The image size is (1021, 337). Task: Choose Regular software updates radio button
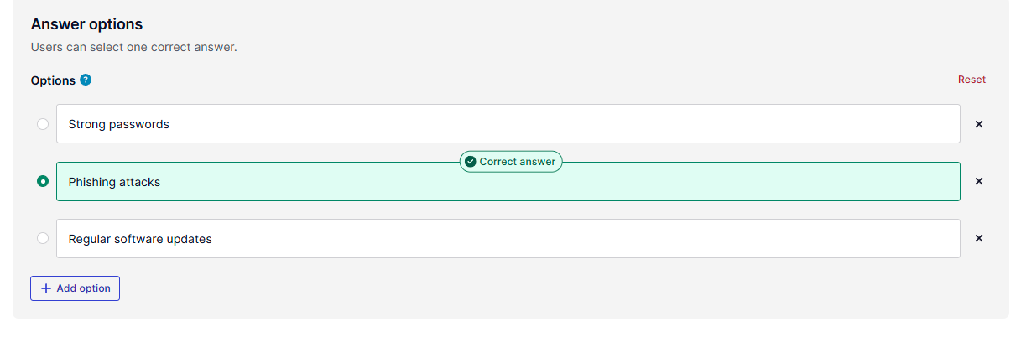pos(43,238)
